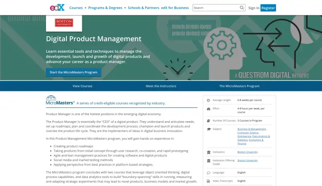Click the clock icon beside Average Length
Viewport: 322px width, 186px height.
(x=208, y=100)
